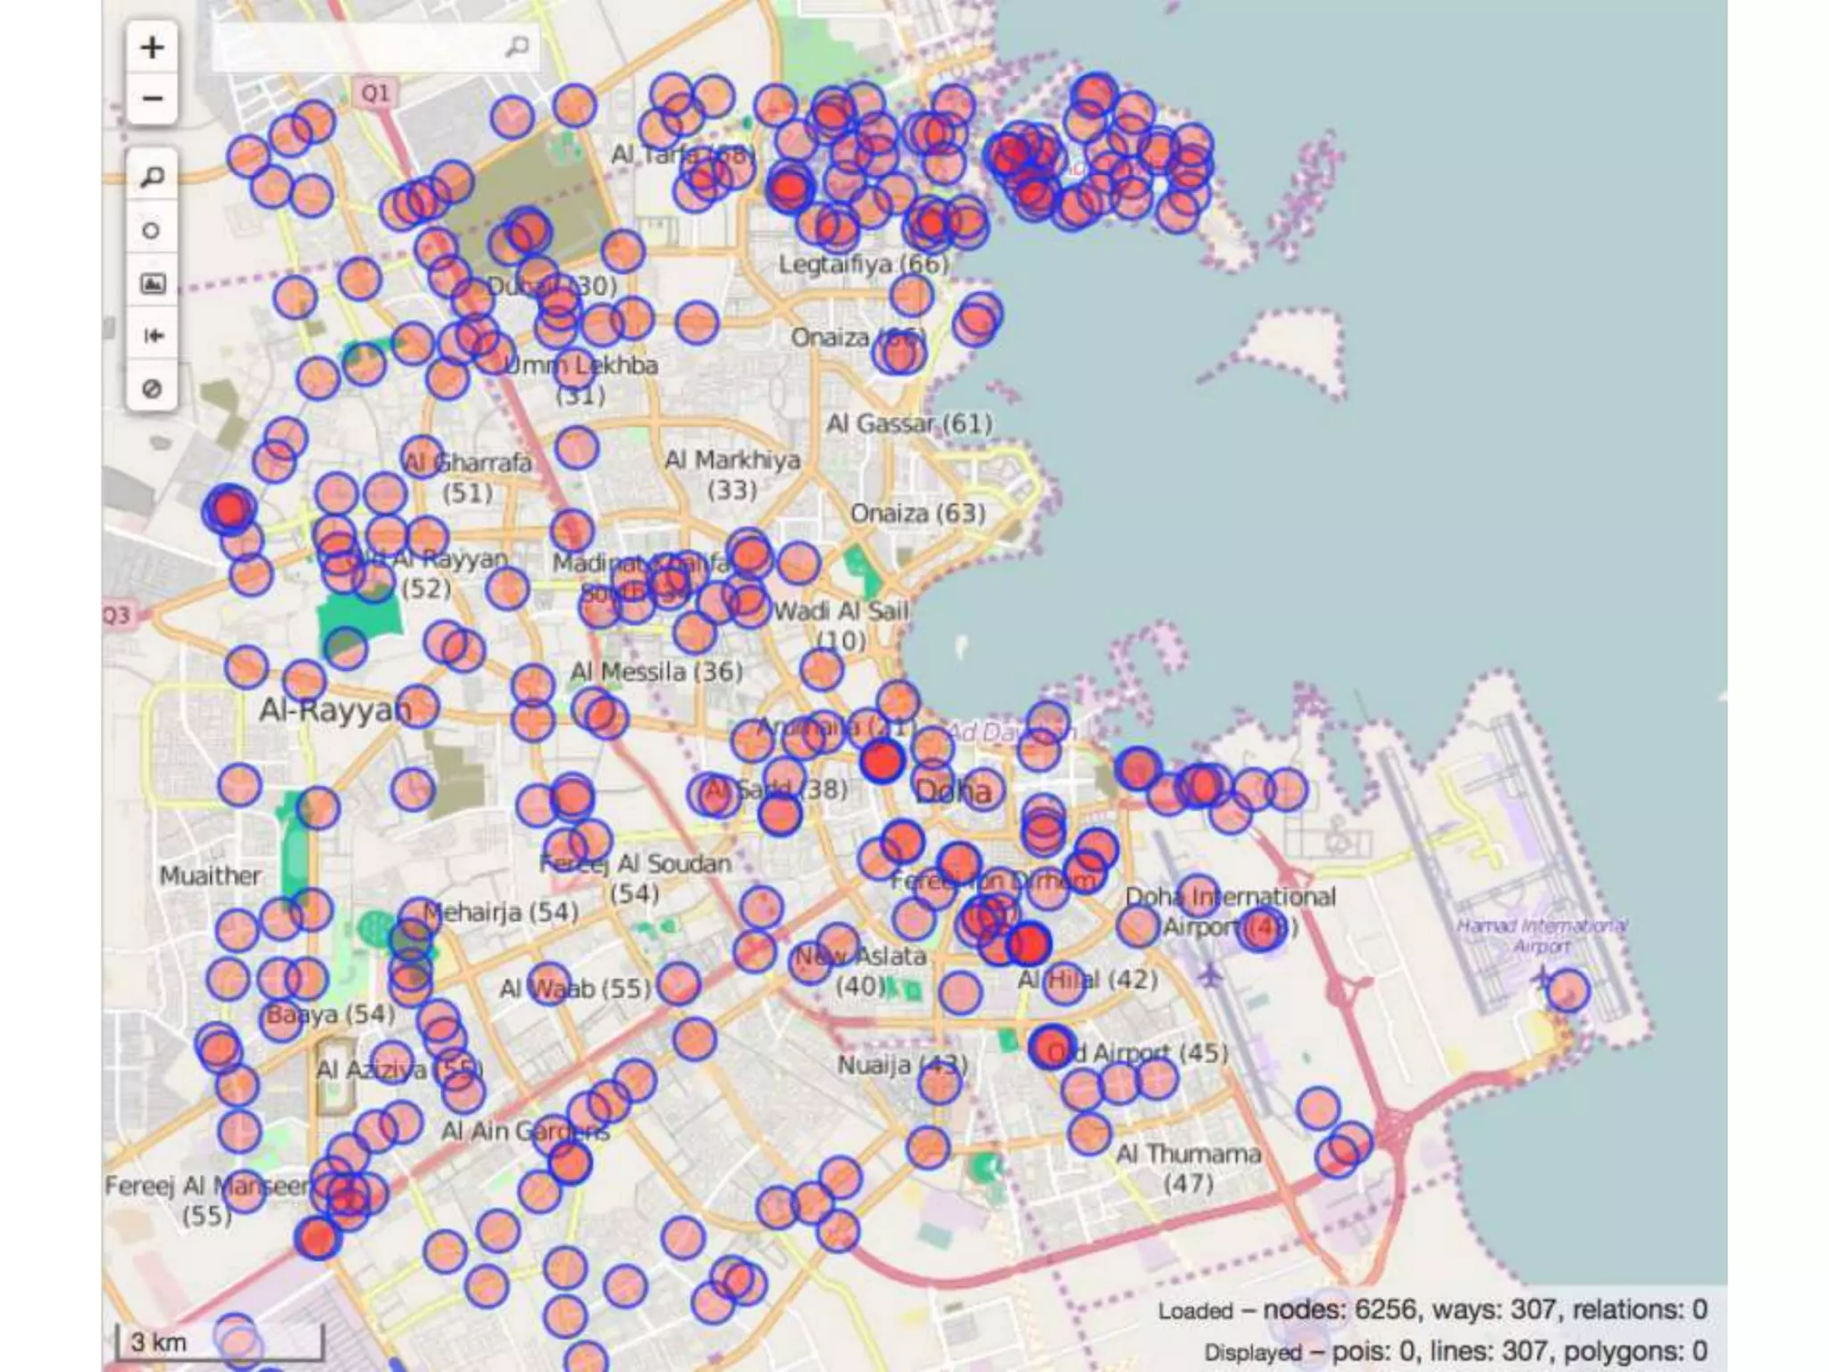Click the zoom-to-data magnifier tool
Viewport: 1829px width, 1372px height.
pyautogui.click(x=152, y=178)
